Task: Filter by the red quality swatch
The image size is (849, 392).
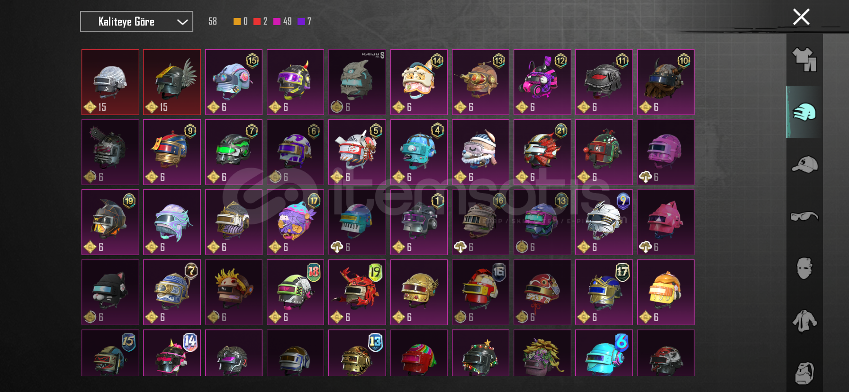Action: click(257, 21)
